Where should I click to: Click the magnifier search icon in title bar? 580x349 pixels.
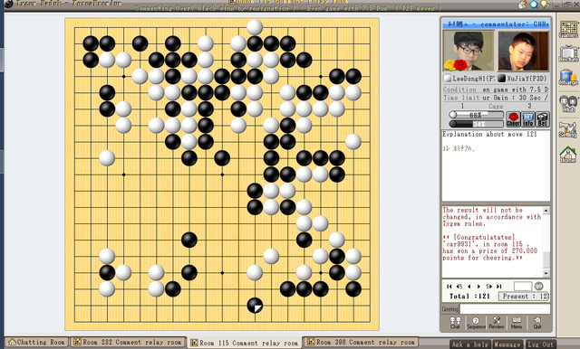point(534,5)
